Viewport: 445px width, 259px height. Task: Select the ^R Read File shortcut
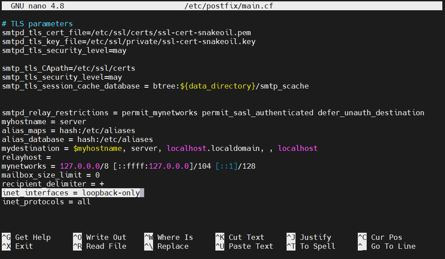coord(100,246)
